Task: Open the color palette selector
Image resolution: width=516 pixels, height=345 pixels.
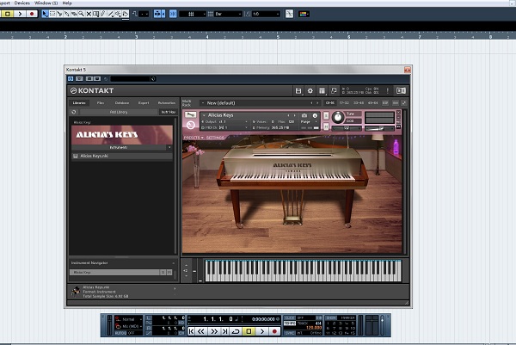Action: [304, 14]
